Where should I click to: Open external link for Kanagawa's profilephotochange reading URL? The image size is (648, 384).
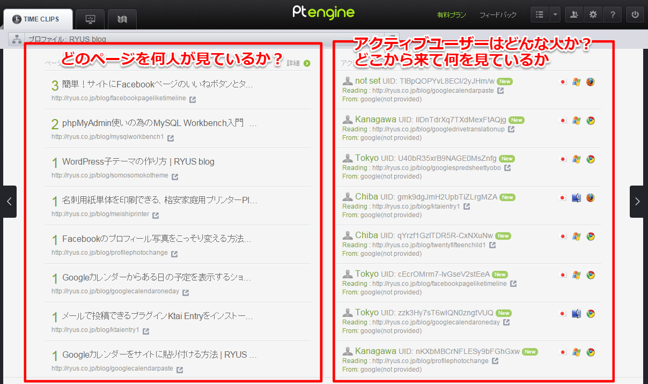[x=495, y=361]
